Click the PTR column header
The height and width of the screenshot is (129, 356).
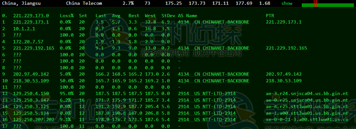[270, 16]
